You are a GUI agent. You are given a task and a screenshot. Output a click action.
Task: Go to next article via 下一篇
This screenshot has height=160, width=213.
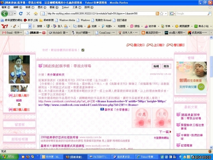165,132
